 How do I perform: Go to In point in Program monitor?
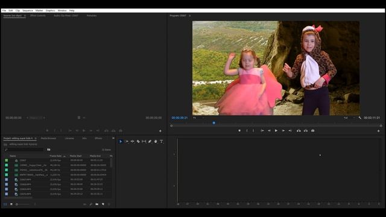coord(262,131)
